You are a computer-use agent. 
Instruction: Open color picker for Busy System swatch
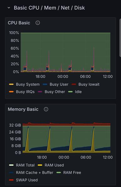pyautogui.click(x=11, y=84)
